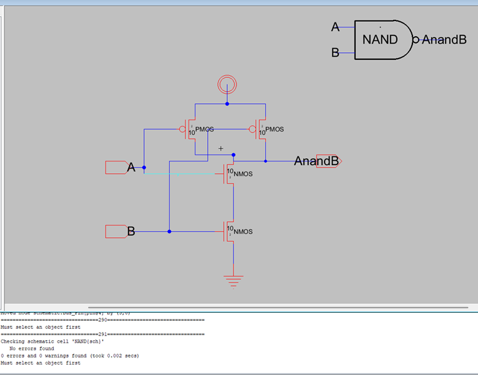
Task: Select the NAND gate icon symbol
Action: [384, 40]
